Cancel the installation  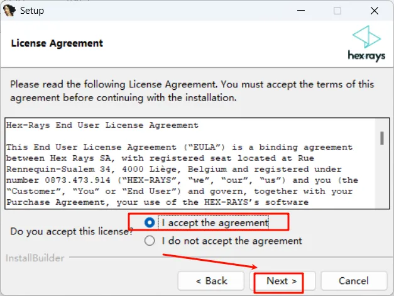[354, 281]
